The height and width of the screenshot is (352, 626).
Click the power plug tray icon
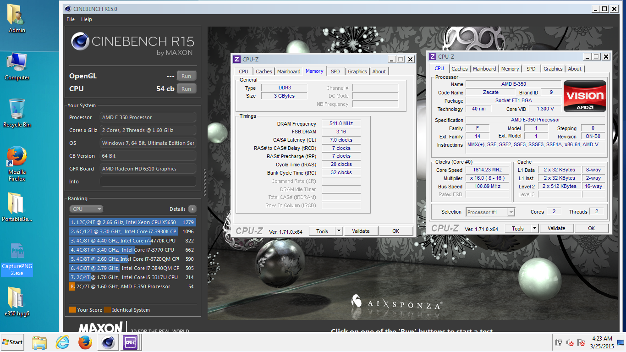point(559,342)
